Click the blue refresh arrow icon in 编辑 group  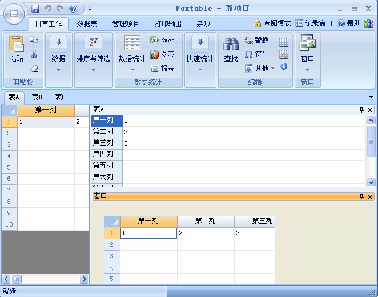[284, 66]
